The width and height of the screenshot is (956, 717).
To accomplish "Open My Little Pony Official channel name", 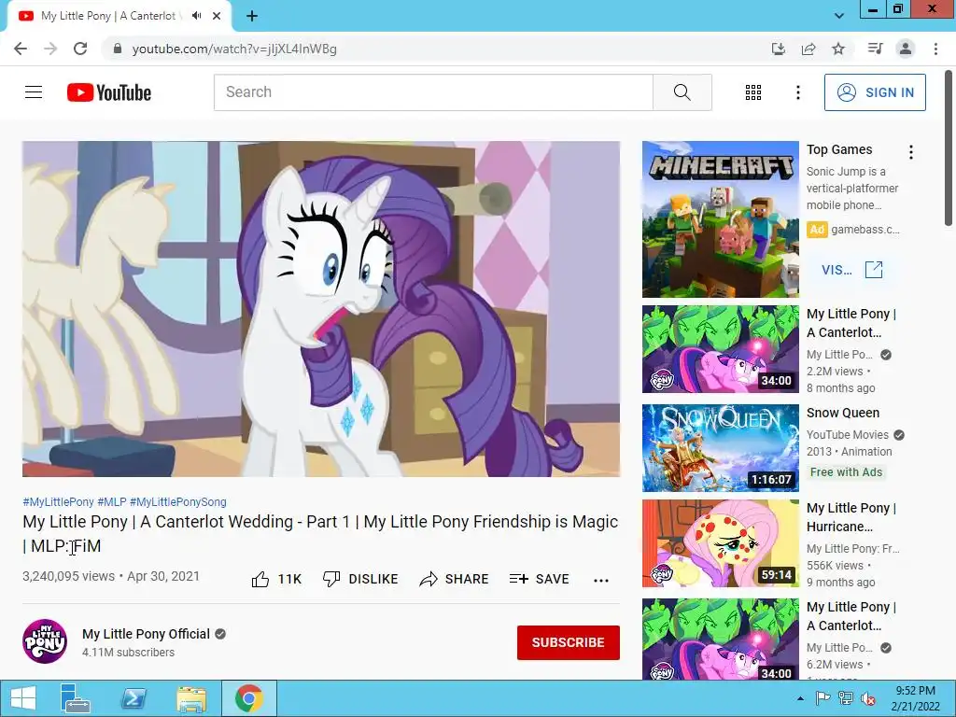I will pos(146,634).
